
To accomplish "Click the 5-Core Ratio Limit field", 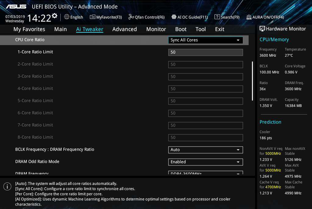I will click(206, 101).
